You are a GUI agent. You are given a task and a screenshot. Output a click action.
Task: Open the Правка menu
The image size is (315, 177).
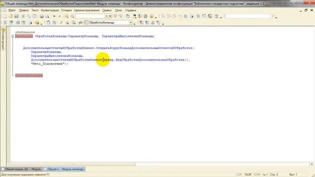point(24,10)
